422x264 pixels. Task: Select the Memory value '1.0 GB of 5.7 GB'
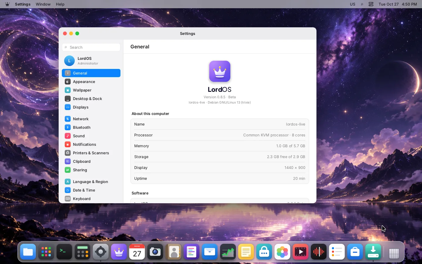(x=290, y=146)
